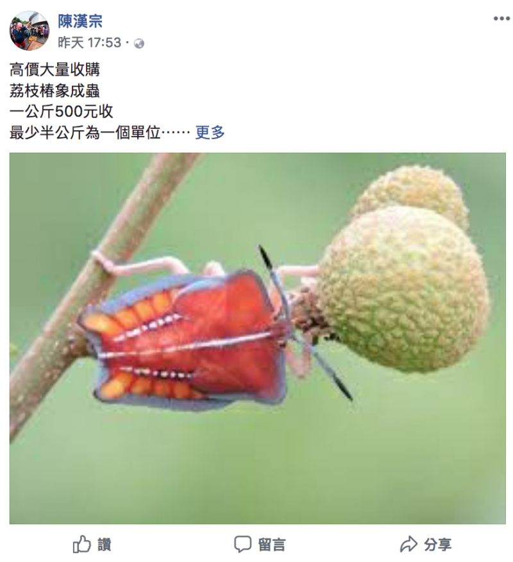This screenshot has height=562, width=513.
Task: Click the post line 一公斤500元收
Action: pos(62,112)
